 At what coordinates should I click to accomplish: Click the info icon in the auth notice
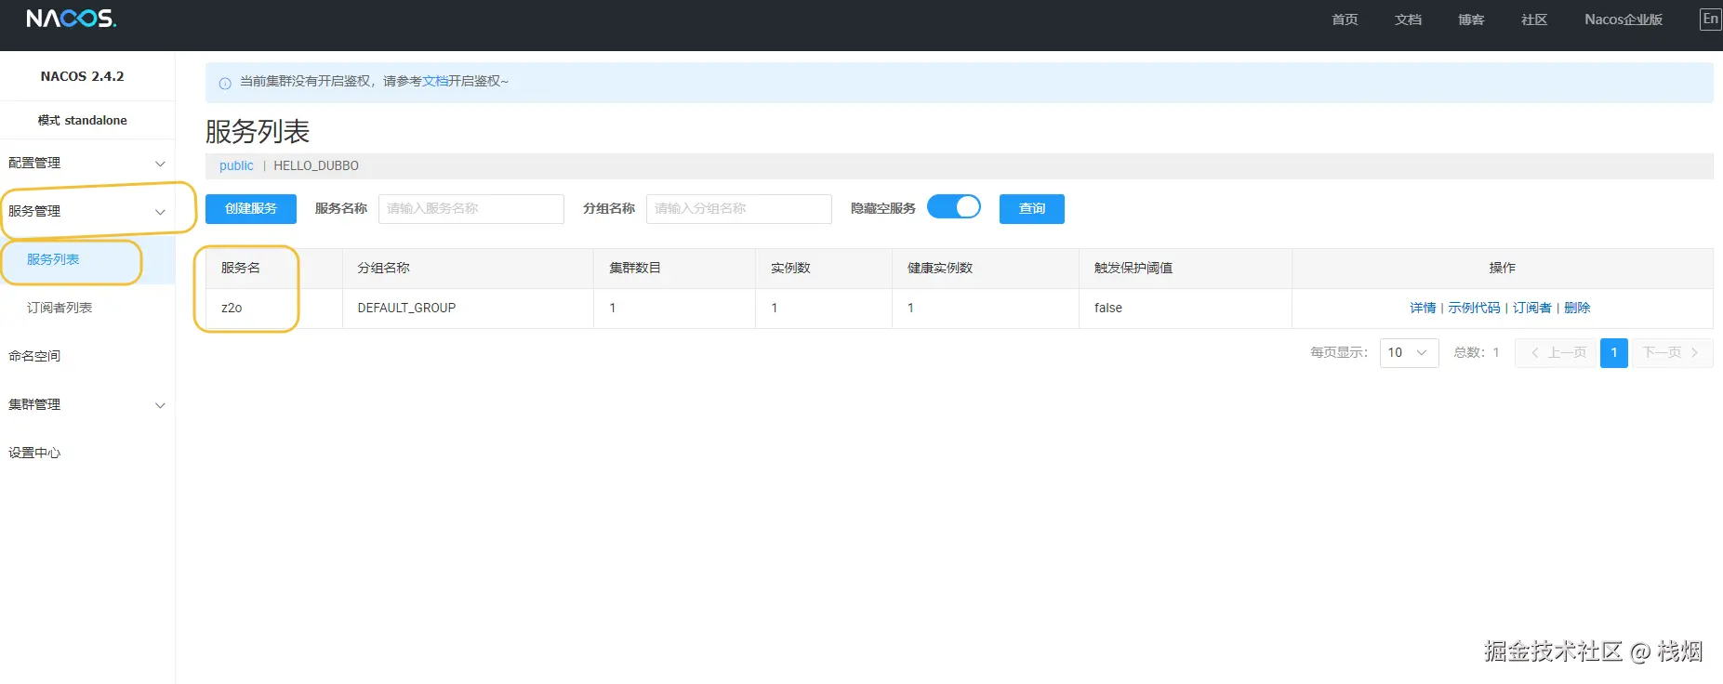click(x=225, y=84)
